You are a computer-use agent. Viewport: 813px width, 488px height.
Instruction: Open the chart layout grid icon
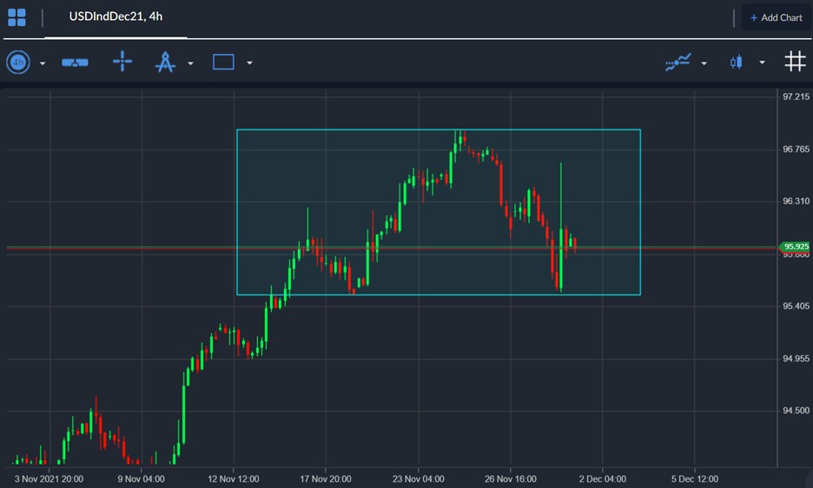click(17, 17)
